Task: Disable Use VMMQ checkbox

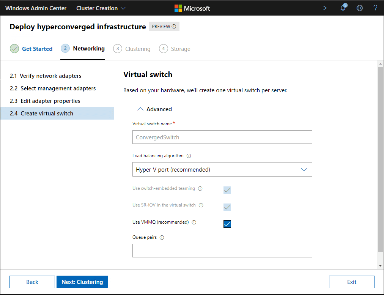Action: (x=227, y=224)
